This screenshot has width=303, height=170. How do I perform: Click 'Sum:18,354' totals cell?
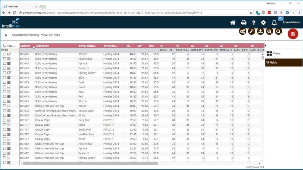[x=241, y=50]
